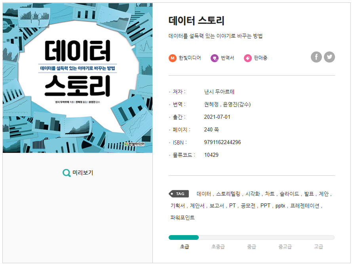Click the 시각화 tag
The width and height of the screenshot is (352, 264).
253,194
